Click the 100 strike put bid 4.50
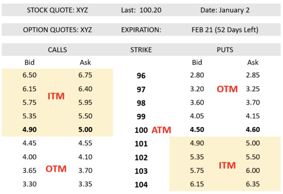 (x=197, y=130)
